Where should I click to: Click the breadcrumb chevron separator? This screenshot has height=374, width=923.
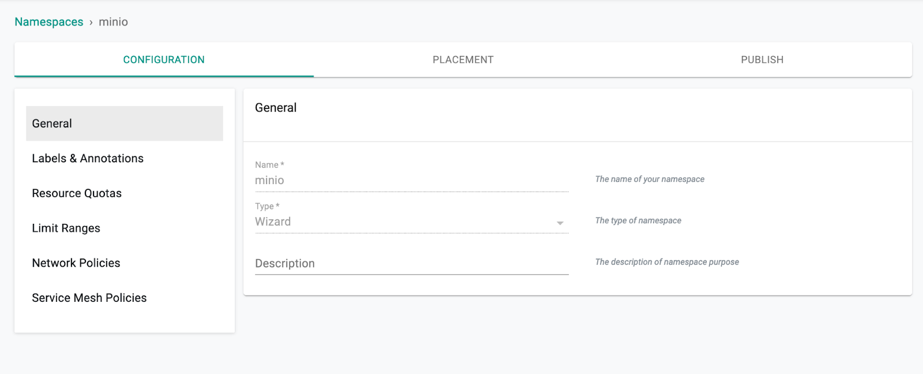pyautogui.click(x=91, y=23)
